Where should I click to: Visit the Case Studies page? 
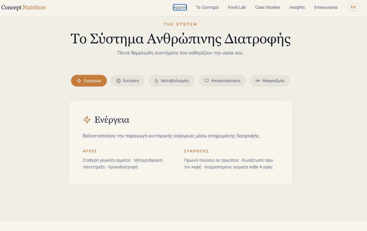[268, 7]
